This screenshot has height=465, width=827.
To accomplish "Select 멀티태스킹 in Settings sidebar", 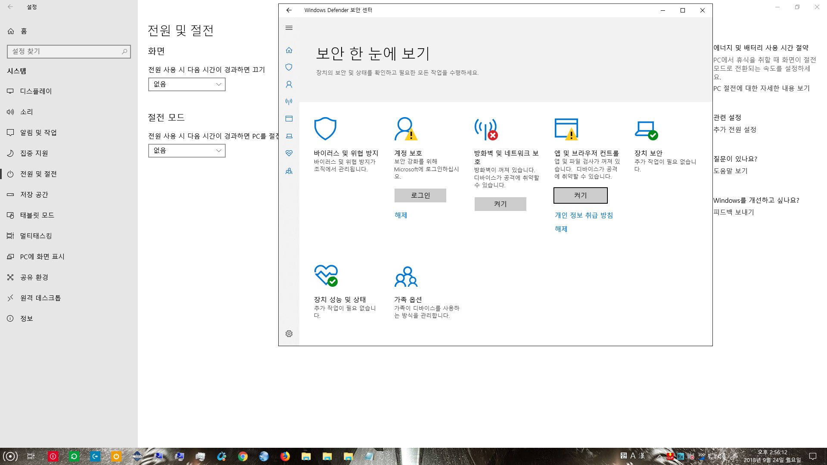I will (69, 236).
